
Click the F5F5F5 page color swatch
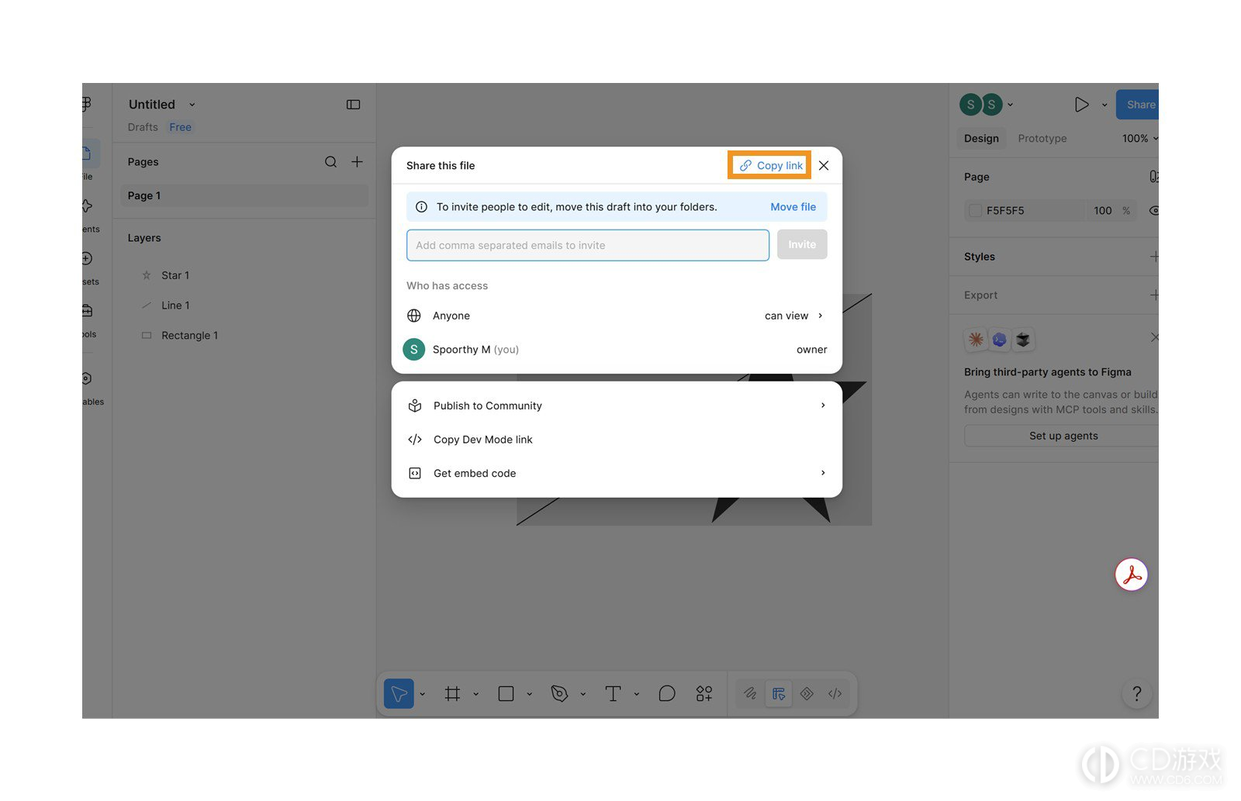(x=975, y=210)
